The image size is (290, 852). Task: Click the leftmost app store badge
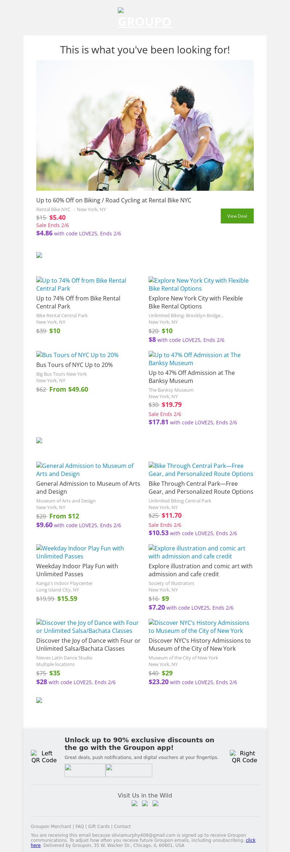coord(85,770)
